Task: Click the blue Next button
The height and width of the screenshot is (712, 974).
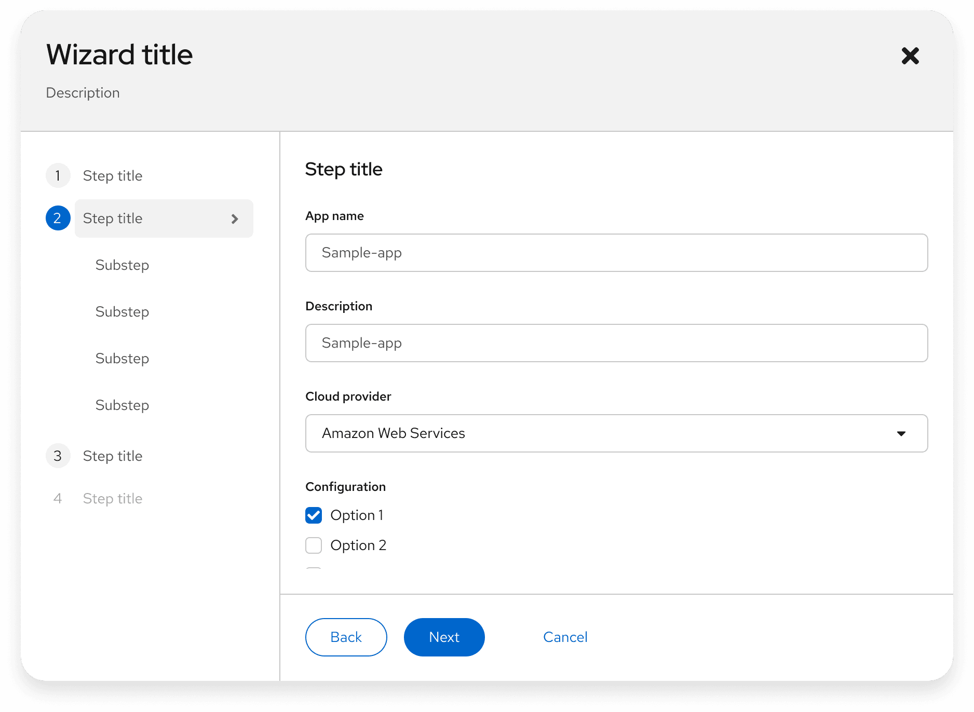Action: pos(444,637)
